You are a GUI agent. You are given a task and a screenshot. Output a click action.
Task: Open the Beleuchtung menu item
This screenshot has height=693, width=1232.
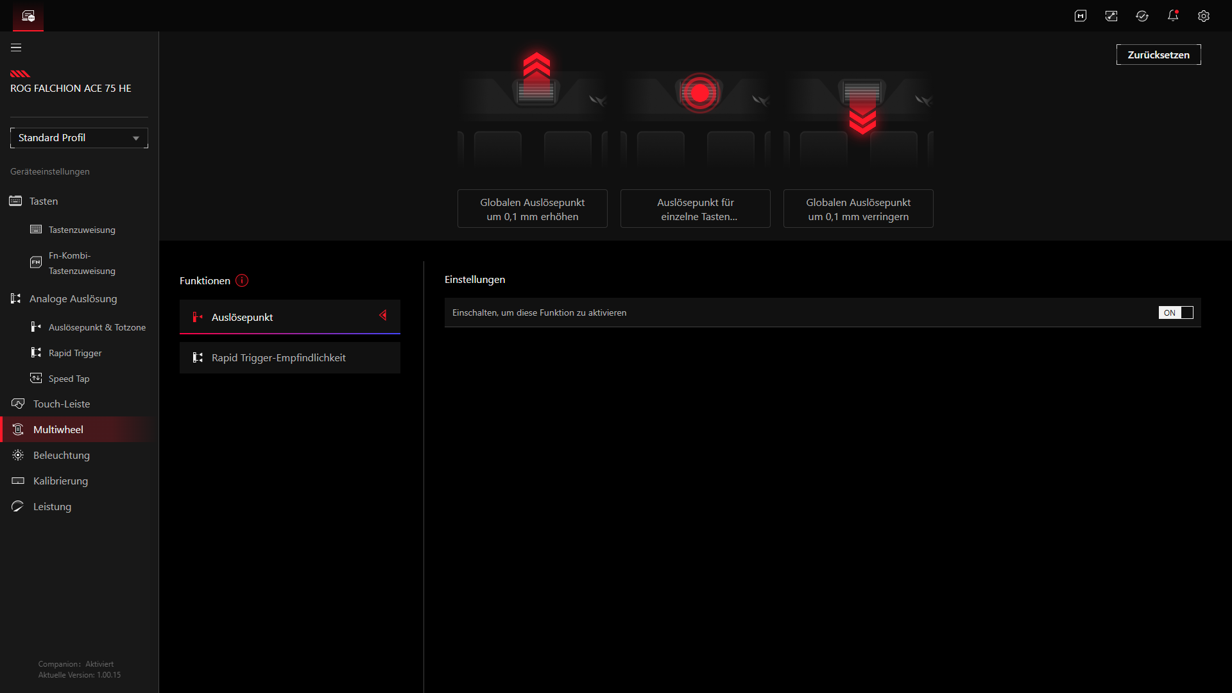(62, 456)
